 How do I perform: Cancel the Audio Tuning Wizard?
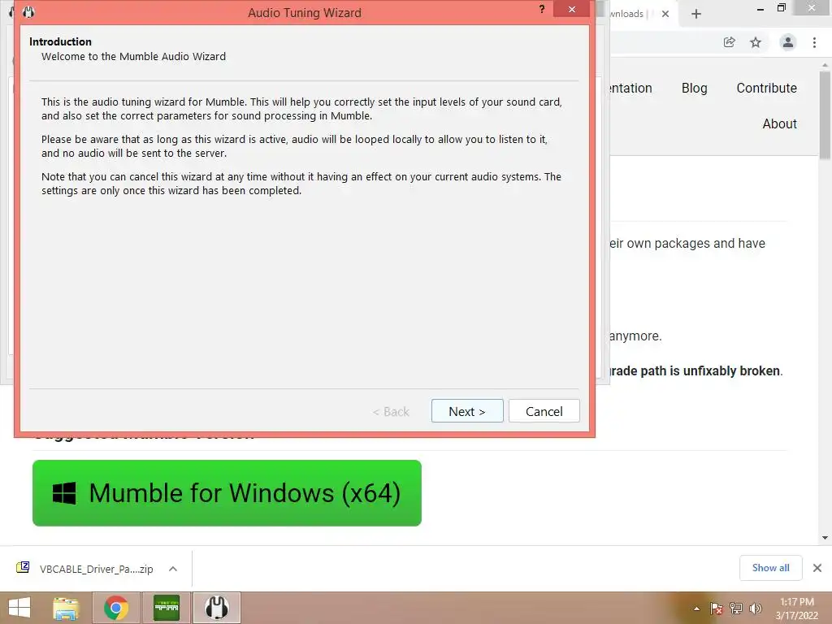[x=544, y=411]
